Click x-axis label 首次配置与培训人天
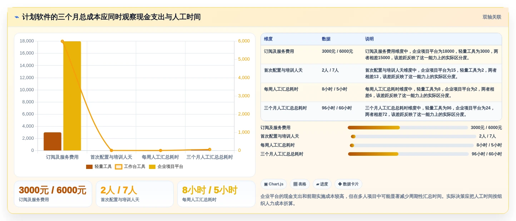 click(111, 157)
